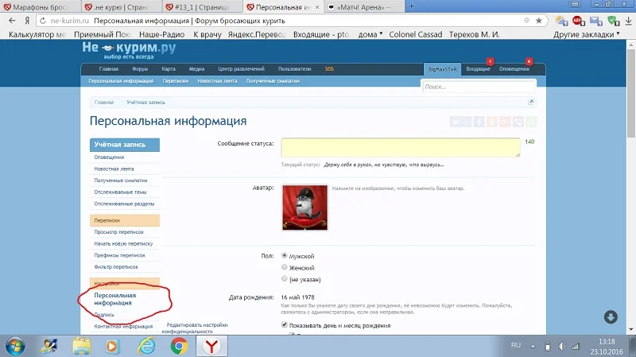Share page via VK icon

coord(460,122)
